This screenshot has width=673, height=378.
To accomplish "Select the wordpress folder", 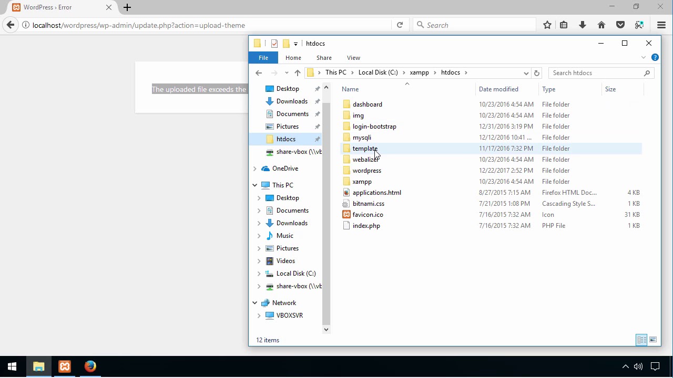I will click(x=367, y=171).
